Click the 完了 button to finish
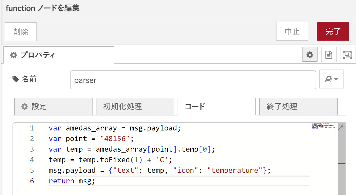 tap(333, 31)
